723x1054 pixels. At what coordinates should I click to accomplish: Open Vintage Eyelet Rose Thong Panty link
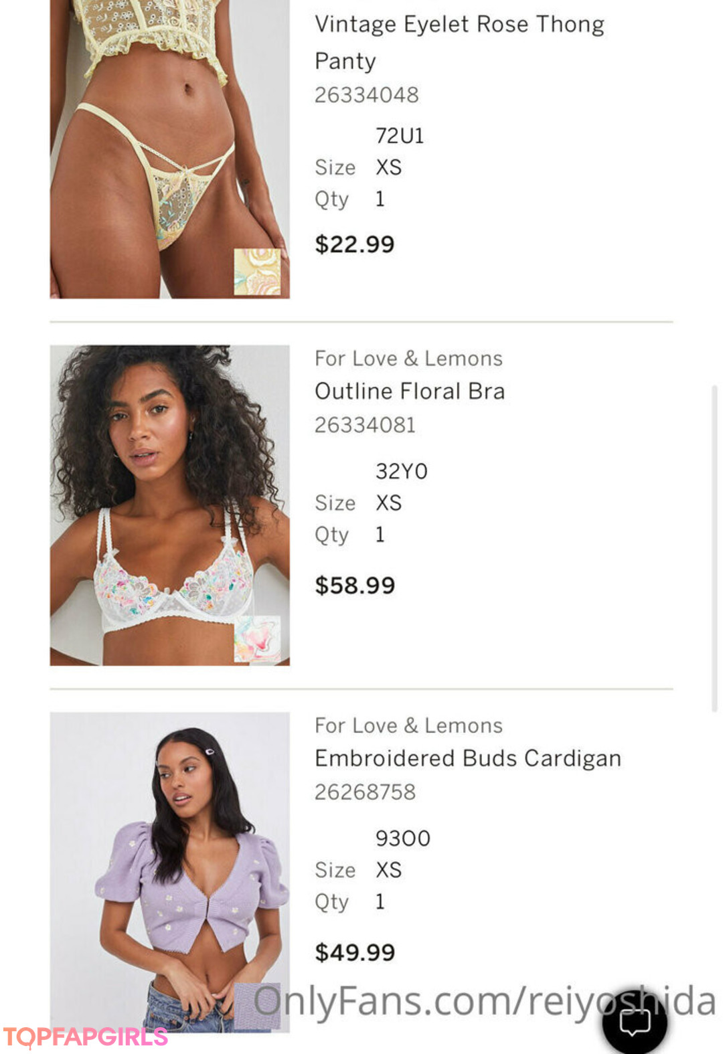point(459,42)
